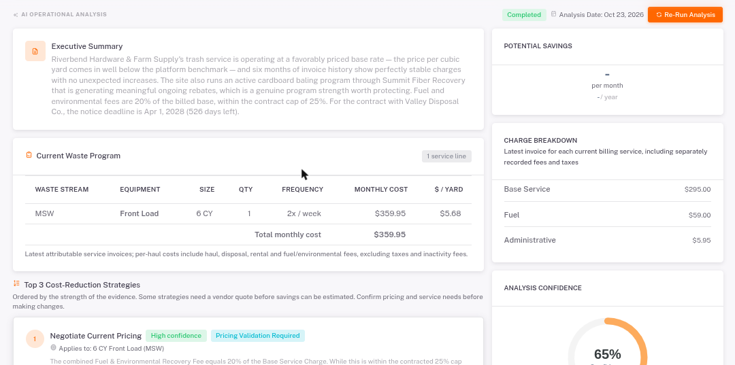The height and width of the screenshot is (365, 735).
Task: Click the Fuel charge row label
Action: pyautogui.click(x=511, y=215)
